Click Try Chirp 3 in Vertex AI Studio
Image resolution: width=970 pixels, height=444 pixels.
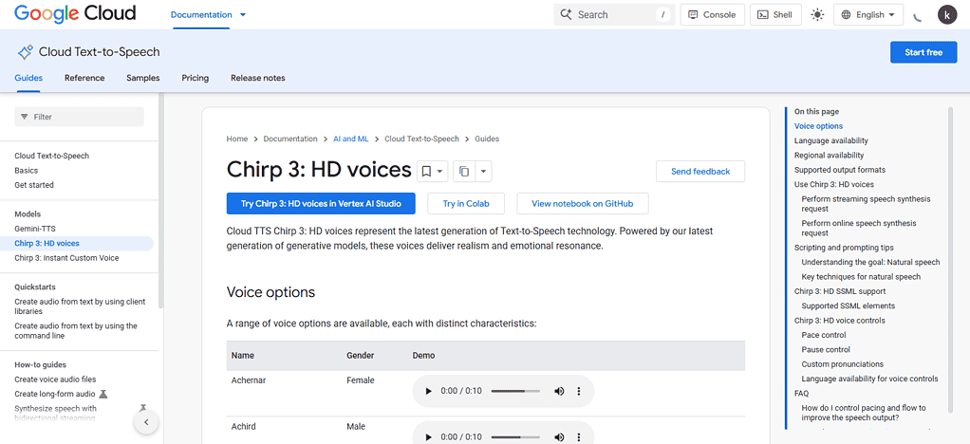pyautogui.click(x=321, y=203)
